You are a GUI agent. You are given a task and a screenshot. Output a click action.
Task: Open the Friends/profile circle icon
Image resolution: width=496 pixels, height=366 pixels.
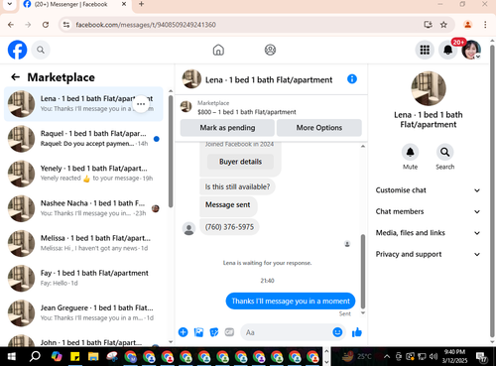click(270, 50)
